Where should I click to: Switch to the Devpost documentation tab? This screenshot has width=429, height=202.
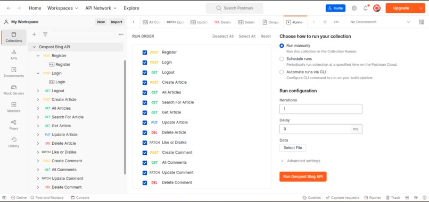(x=271, y=22)
